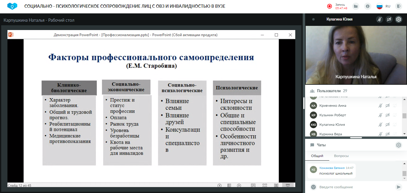Screen dimensions: 407x193
Task: Click the КВ avatar of Куркина Вера
Action: (x=313, y=134)
